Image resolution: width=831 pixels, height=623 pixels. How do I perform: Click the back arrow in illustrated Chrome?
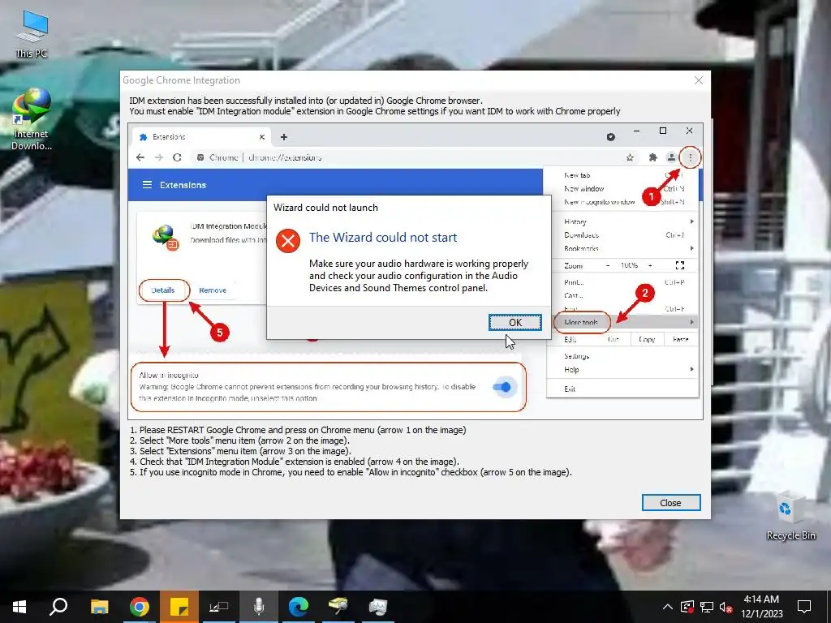(x=140, y=157)
